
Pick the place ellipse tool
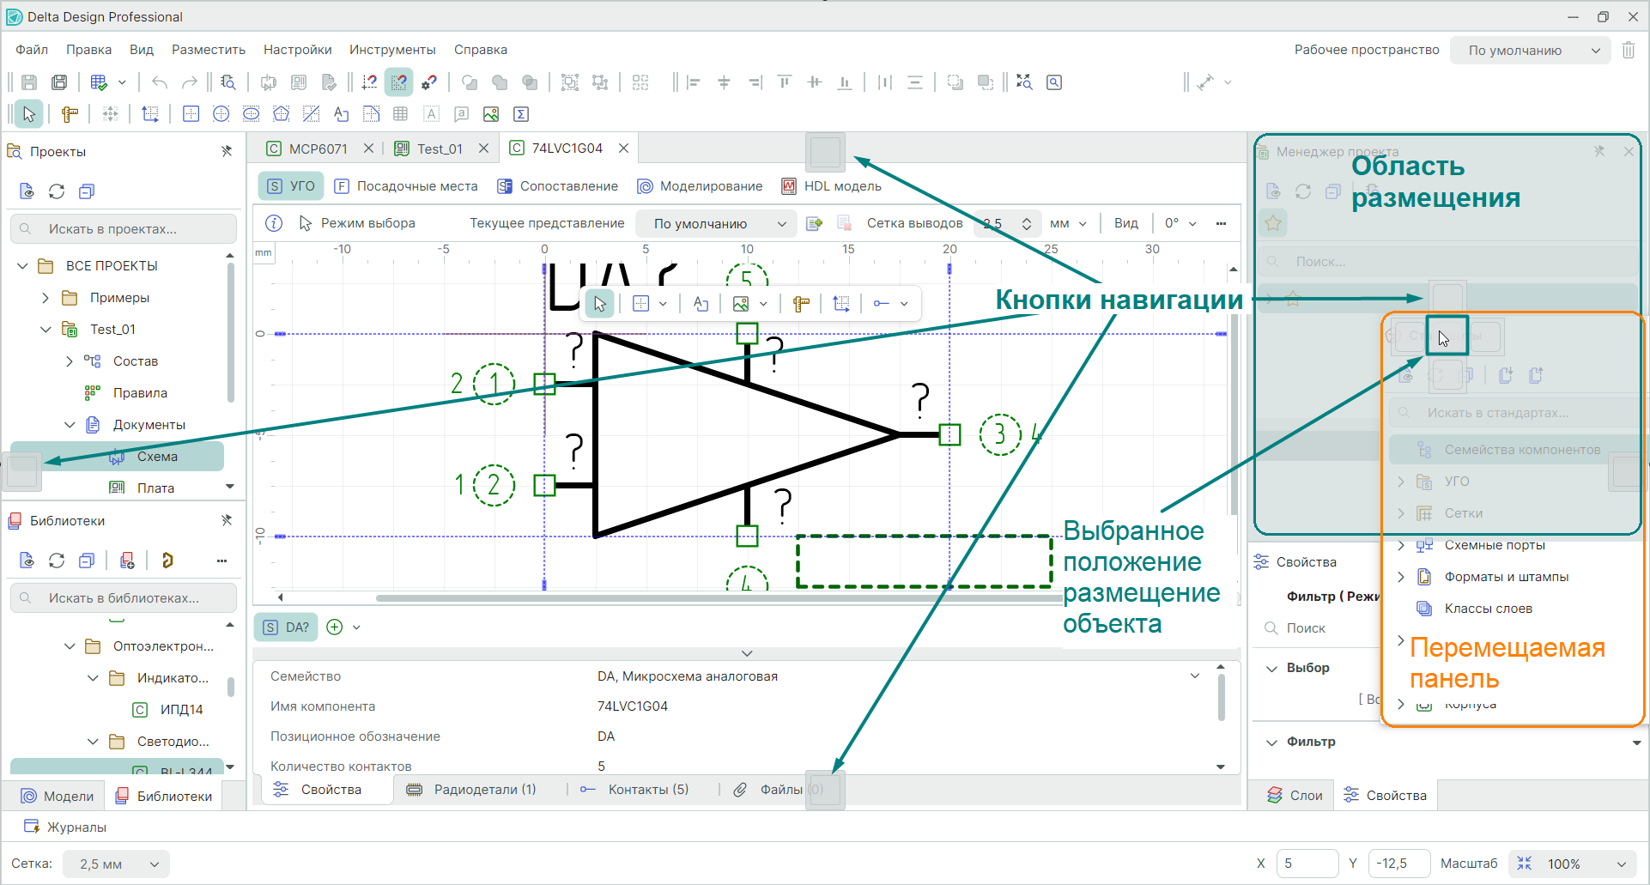(251, 114)
